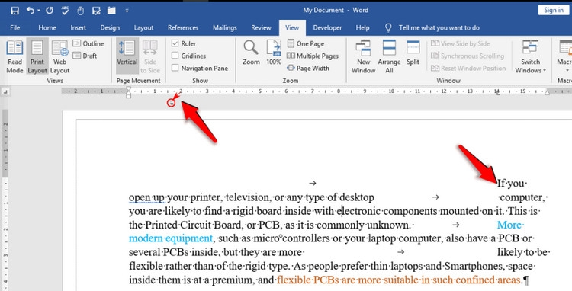Uncheck the Ruler checkbox
This screenshot has width=572, height=291.
pyautogui.click(x=175, y=43)
